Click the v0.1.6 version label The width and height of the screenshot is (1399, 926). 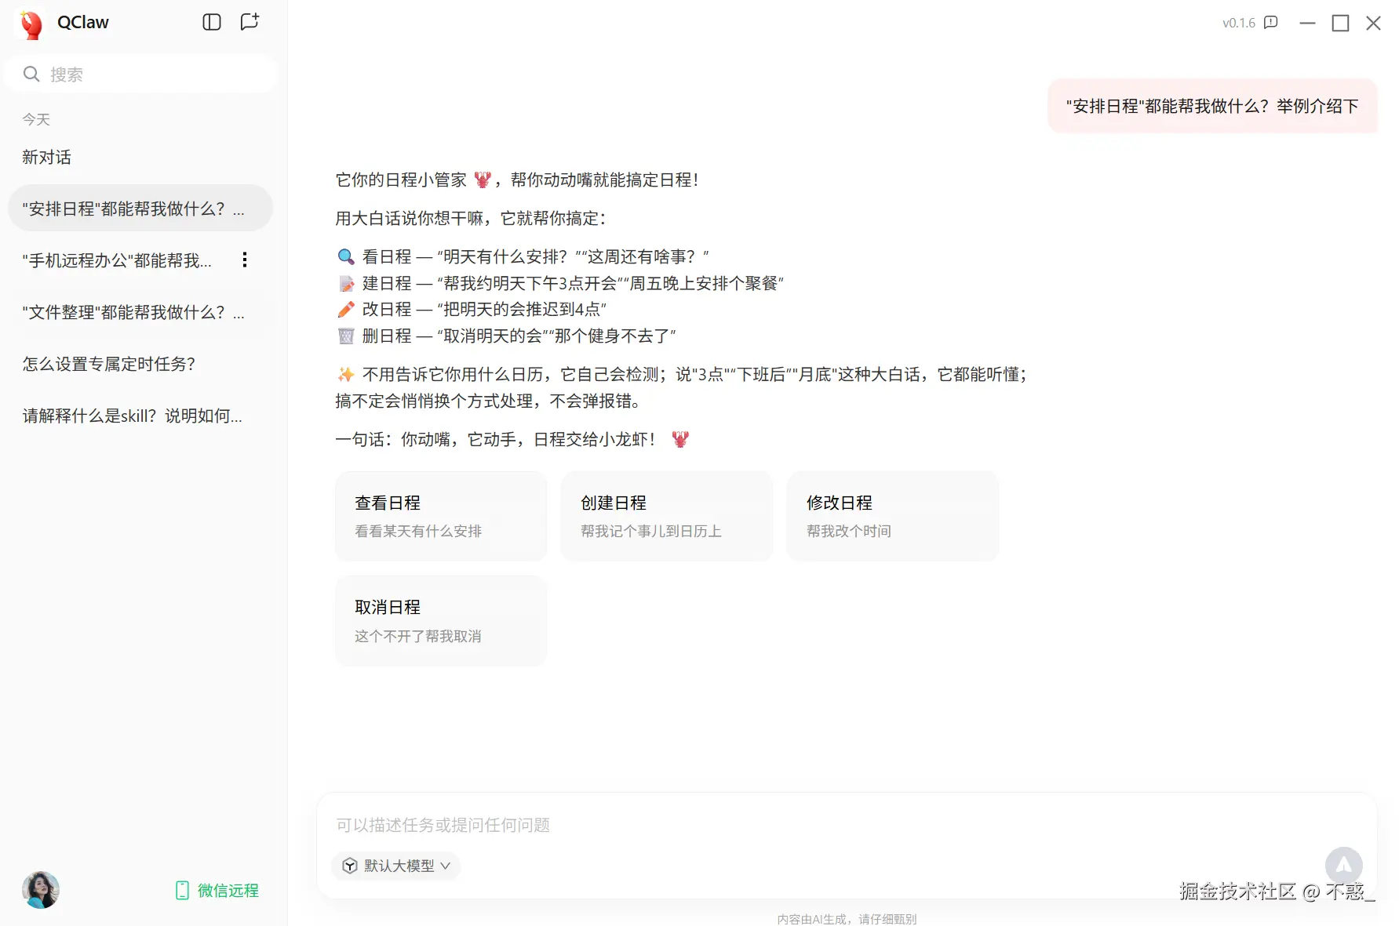(x=1239, y=23)
